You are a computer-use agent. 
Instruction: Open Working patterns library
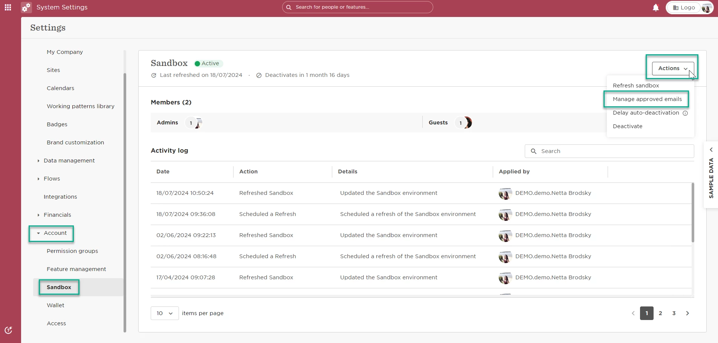click(x=81, y=106)
